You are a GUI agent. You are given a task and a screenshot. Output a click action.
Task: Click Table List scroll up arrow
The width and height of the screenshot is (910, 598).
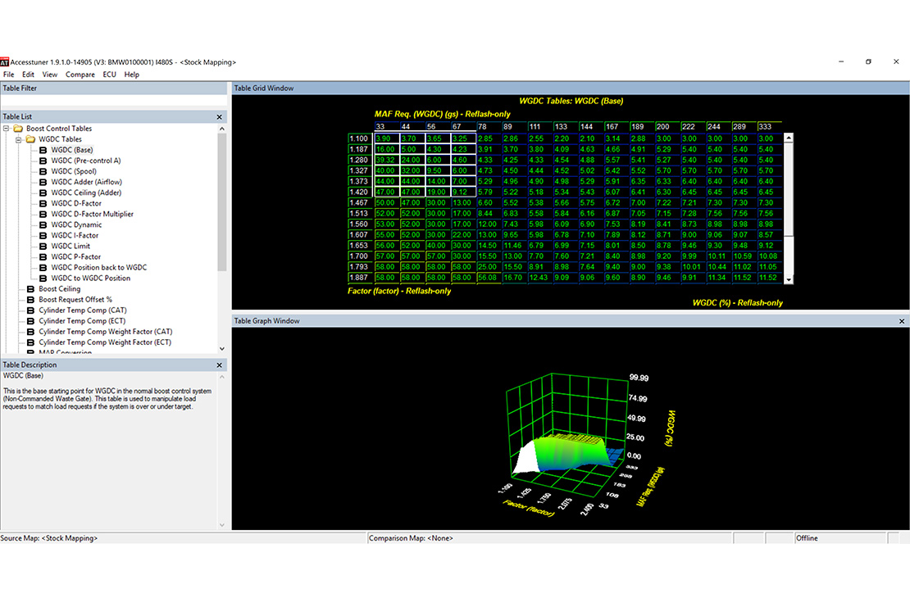pos(221,129)
